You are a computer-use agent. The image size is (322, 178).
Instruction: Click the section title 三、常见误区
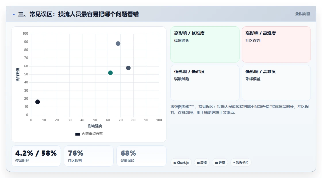pyautogui.click(x=78, y=14)
